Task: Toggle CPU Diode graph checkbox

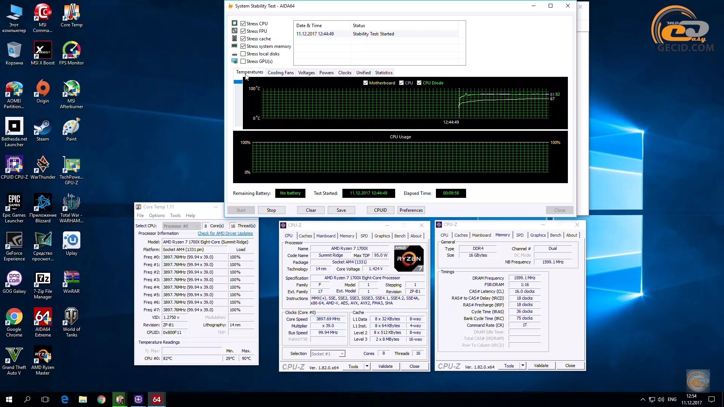Action: pyautogui.click(x=419, y=83)
